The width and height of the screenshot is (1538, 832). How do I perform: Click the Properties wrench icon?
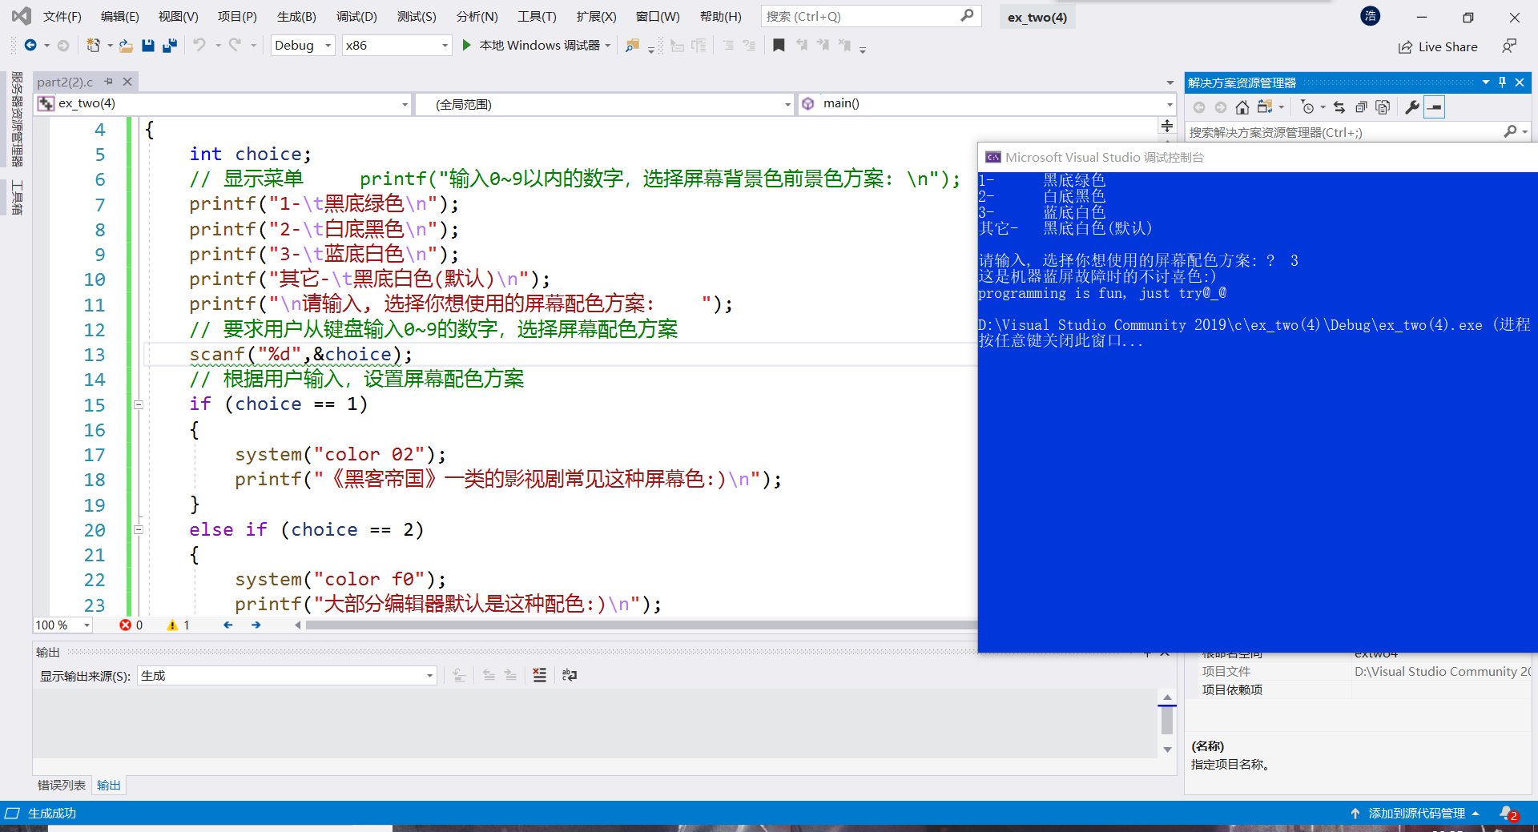(x=1412, y=107)
